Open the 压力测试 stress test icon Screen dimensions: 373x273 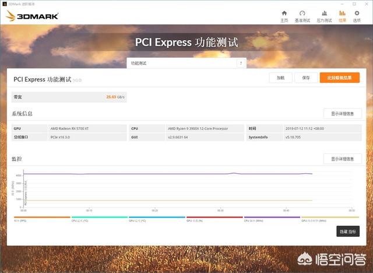click(x=324, y=13)
